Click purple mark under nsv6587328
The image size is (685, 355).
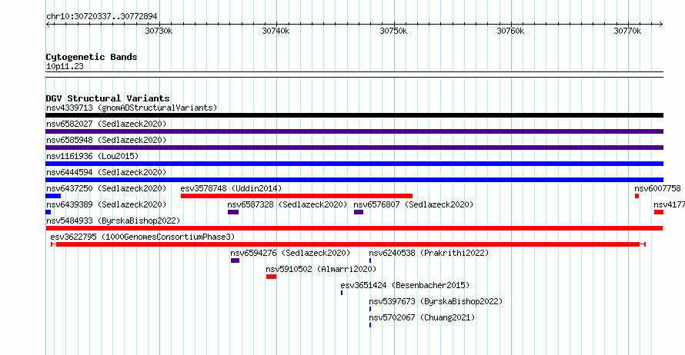coord(233,212)
